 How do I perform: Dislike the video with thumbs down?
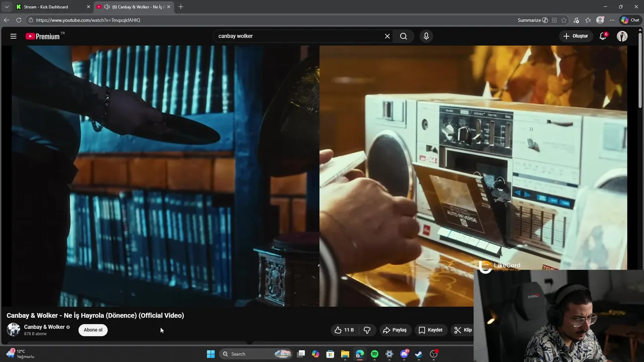[367, 330]
